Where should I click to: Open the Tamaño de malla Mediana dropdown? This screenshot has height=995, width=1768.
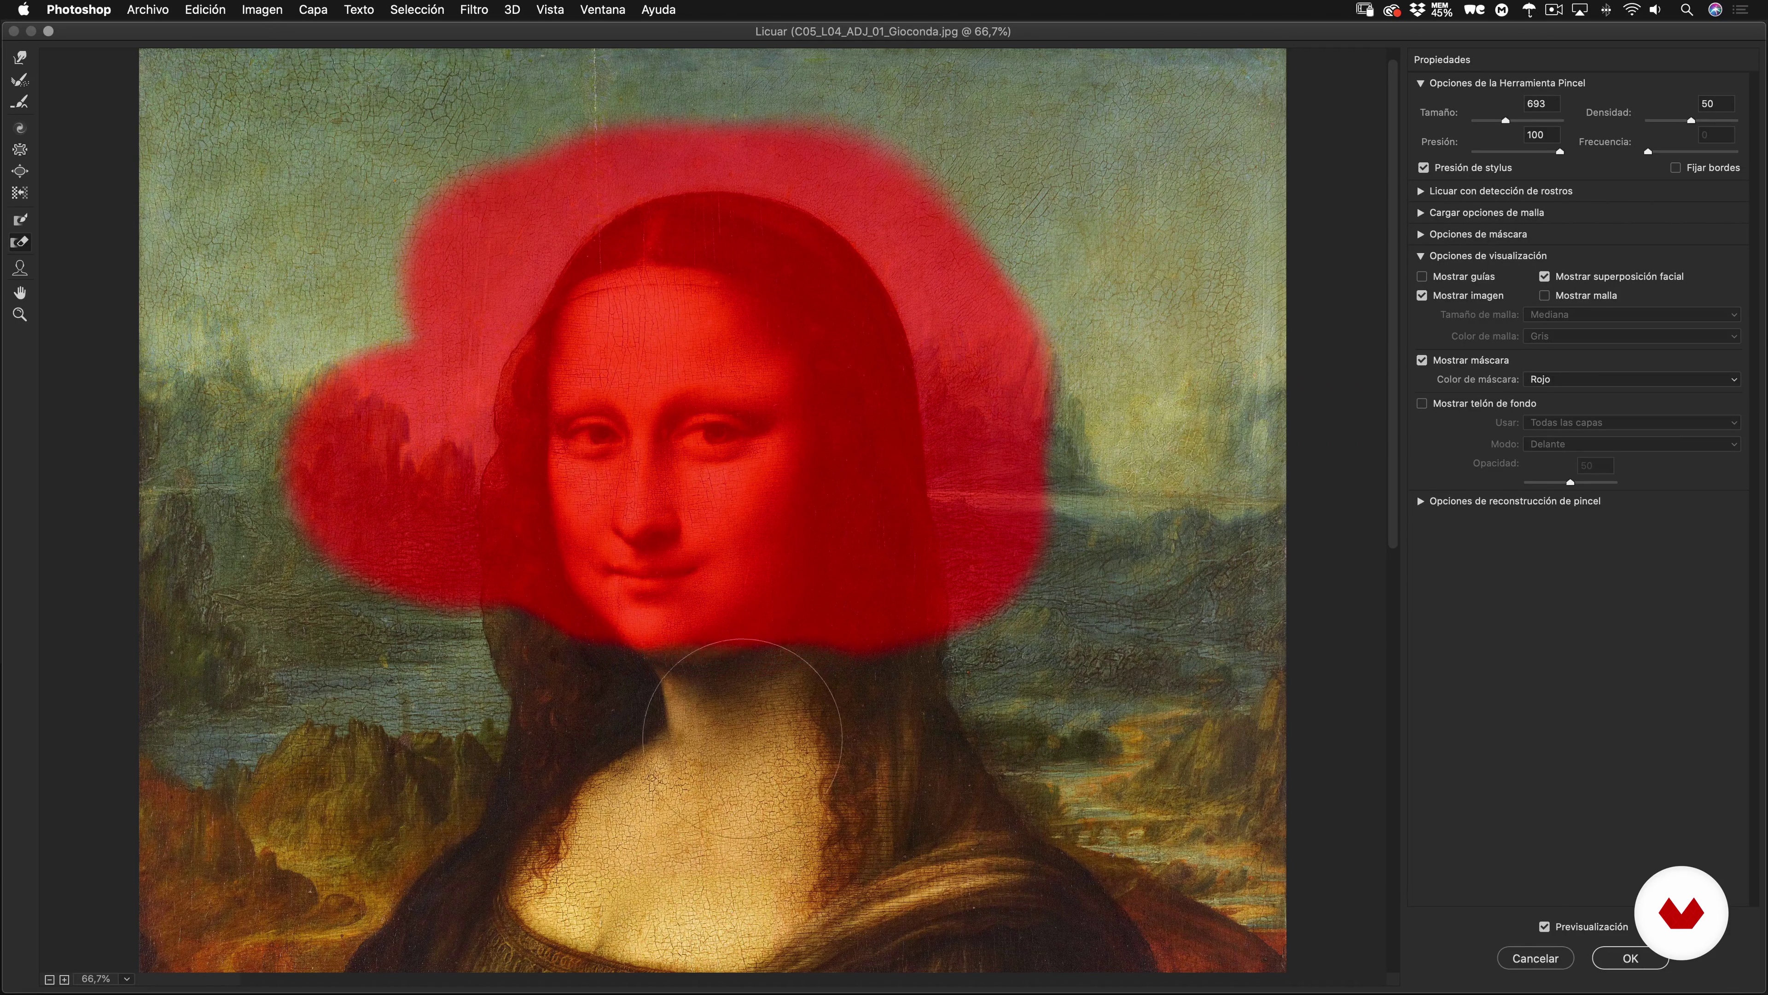(1632, 315)
